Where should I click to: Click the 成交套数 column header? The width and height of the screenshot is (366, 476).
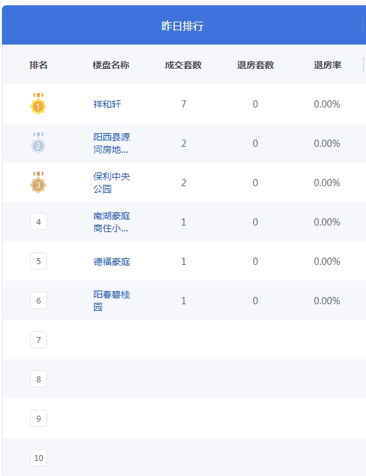(183, 65)
